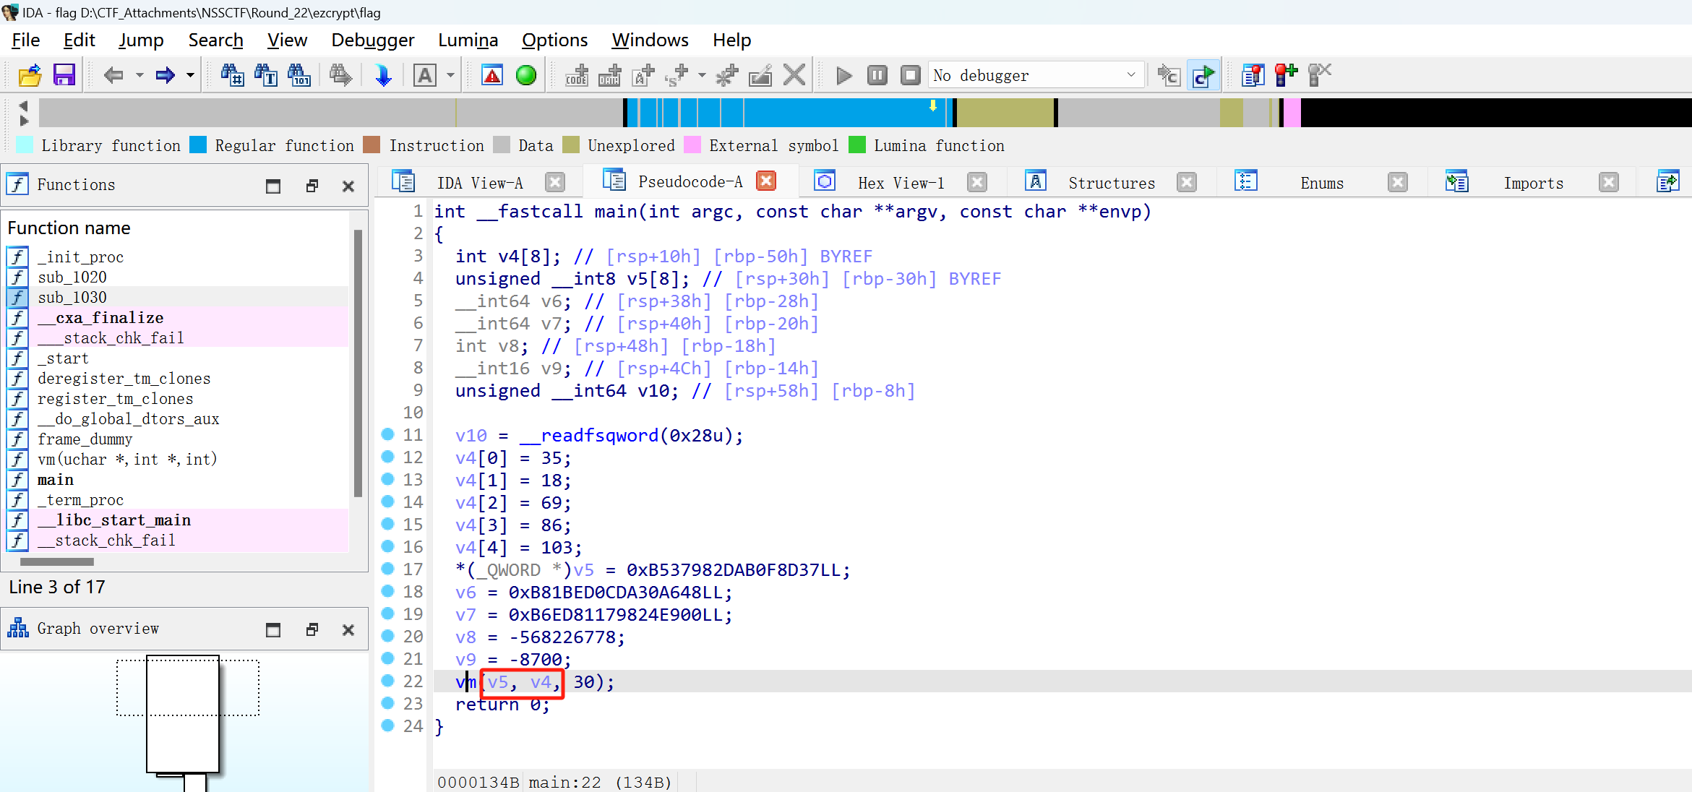The image size is (1692, 792).
Task: Toggle breakpoint dot at line 17
Action: pos(388,569)
